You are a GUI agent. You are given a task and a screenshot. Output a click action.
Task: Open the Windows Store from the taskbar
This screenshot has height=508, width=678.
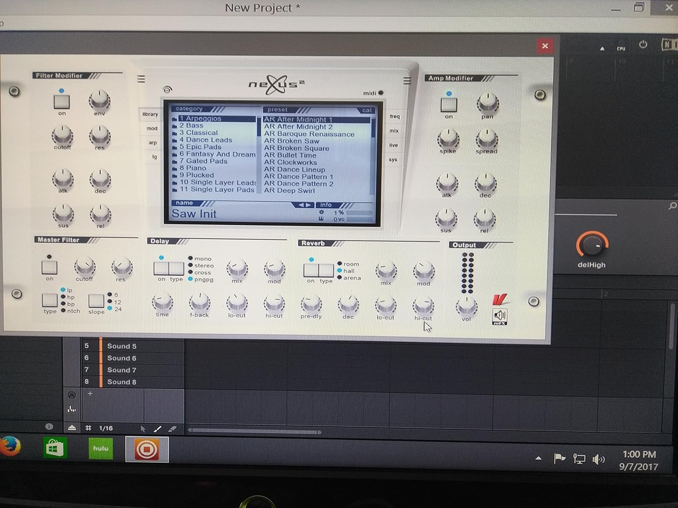[x=55, y=449]
